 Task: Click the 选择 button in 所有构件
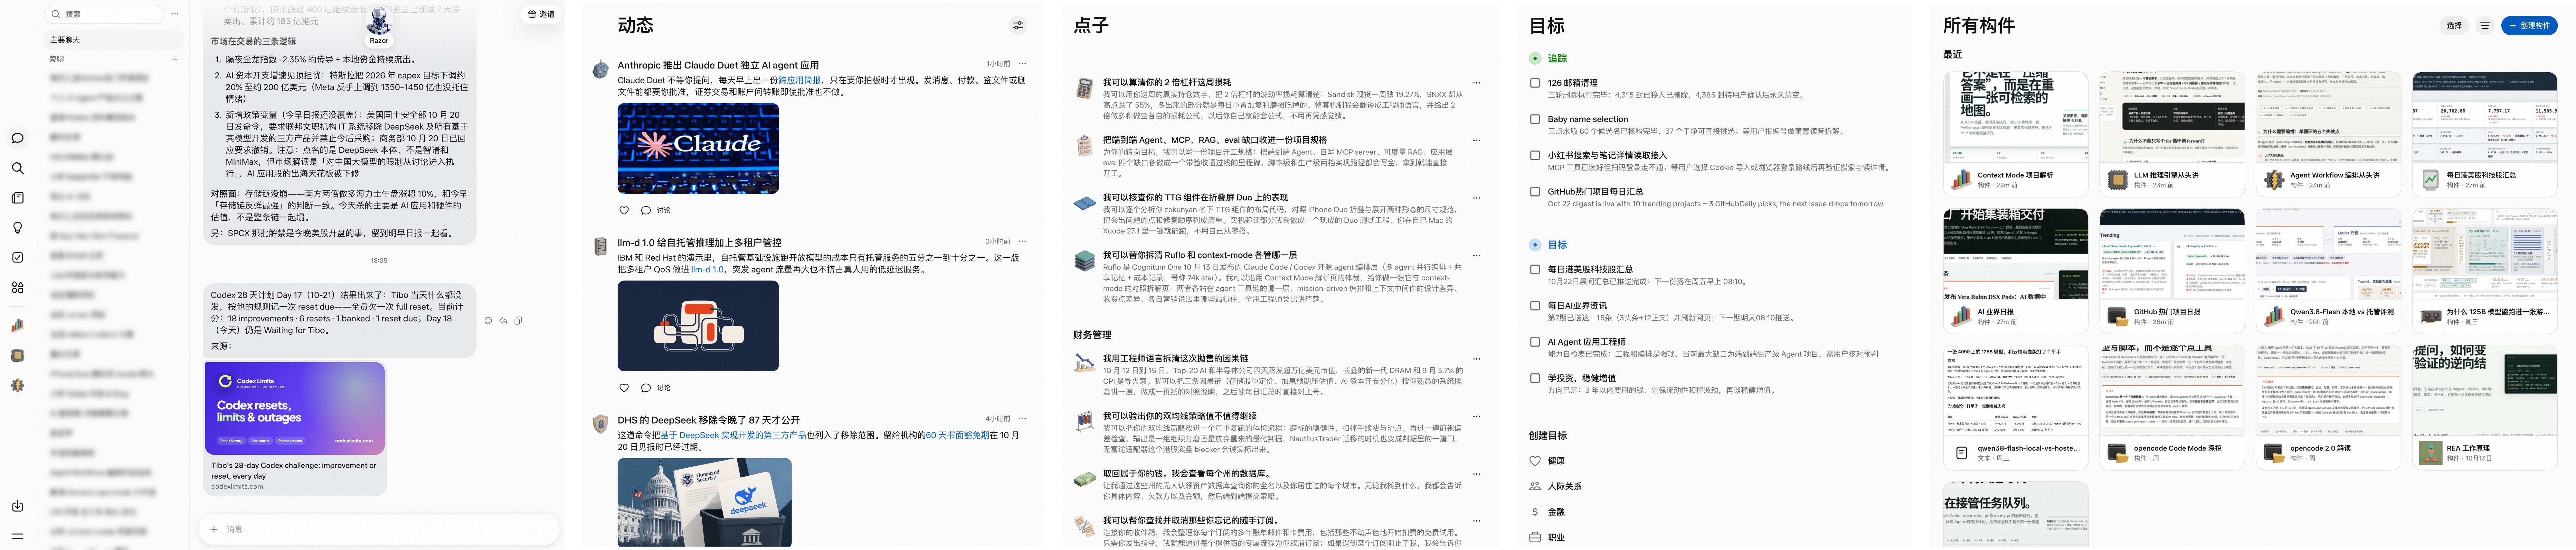[x=2454, y=26]
